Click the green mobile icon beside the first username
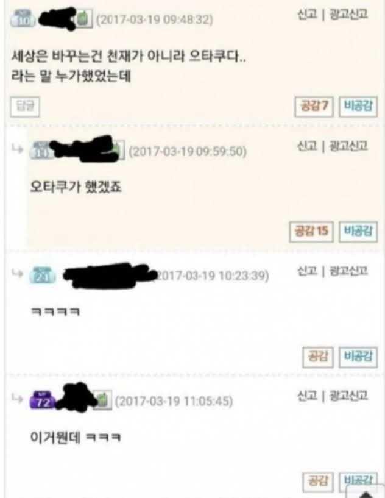385x498 pixels. pos(83,18)
